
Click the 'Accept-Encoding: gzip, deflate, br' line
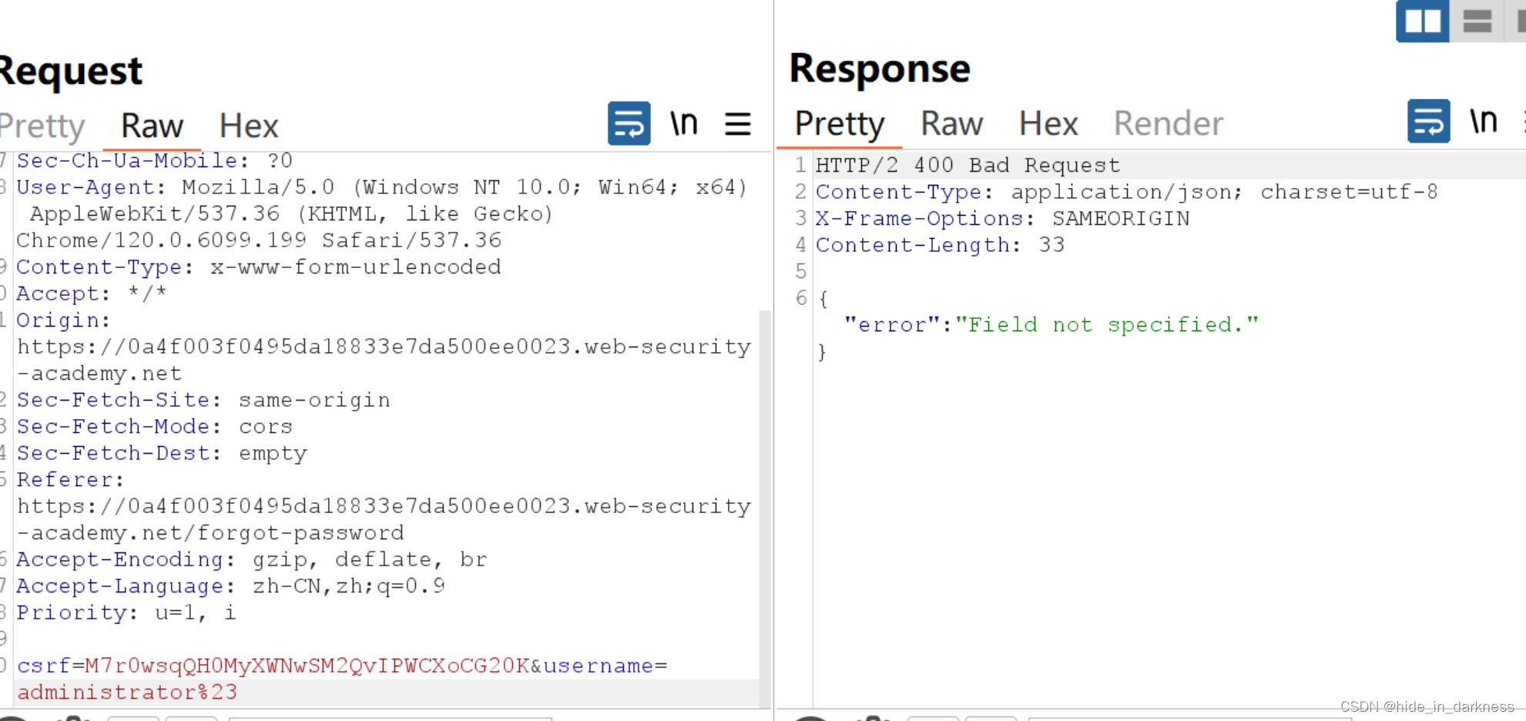(252, 560)
